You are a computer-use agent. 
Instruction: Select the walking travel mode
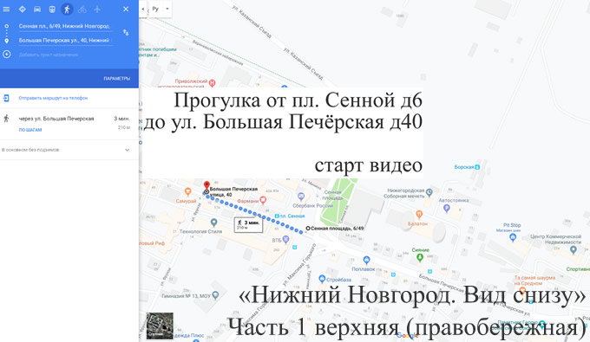pyautogui.click(x=67, y=9)
